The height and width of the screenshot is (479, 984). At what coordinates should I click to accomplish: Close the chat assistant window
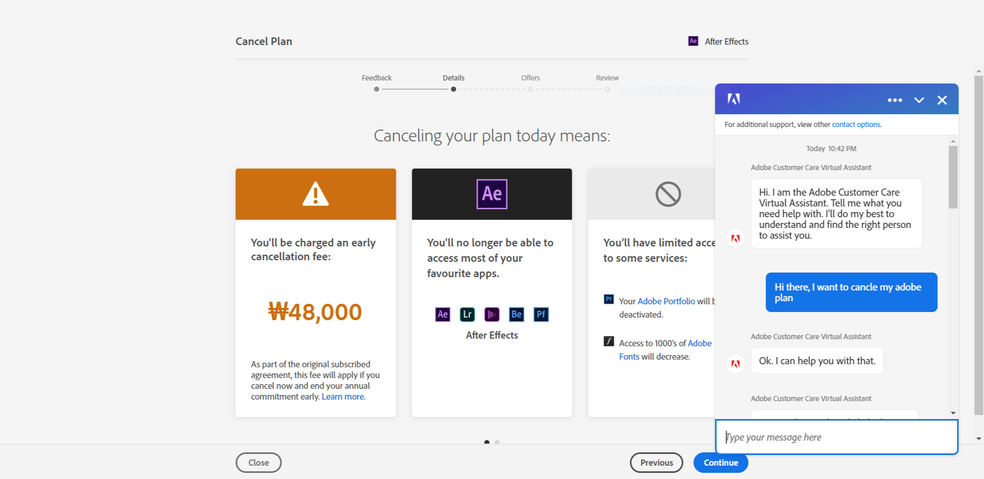pos(942,100)
